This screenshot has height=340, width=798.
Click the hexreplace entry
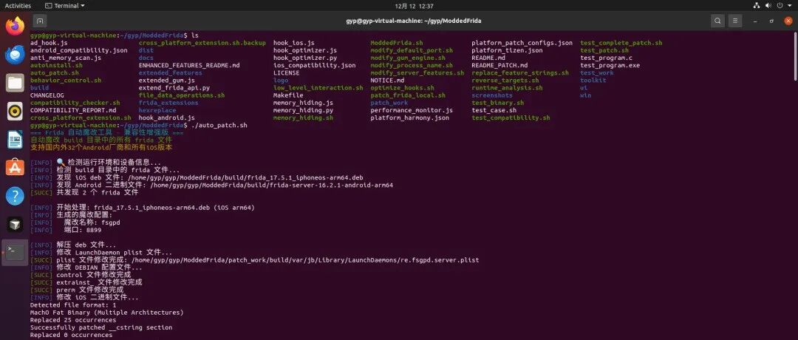(157, 110)
